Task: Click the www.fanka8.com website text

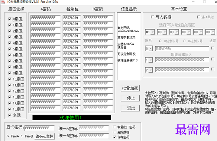Action: click(128, 31)
